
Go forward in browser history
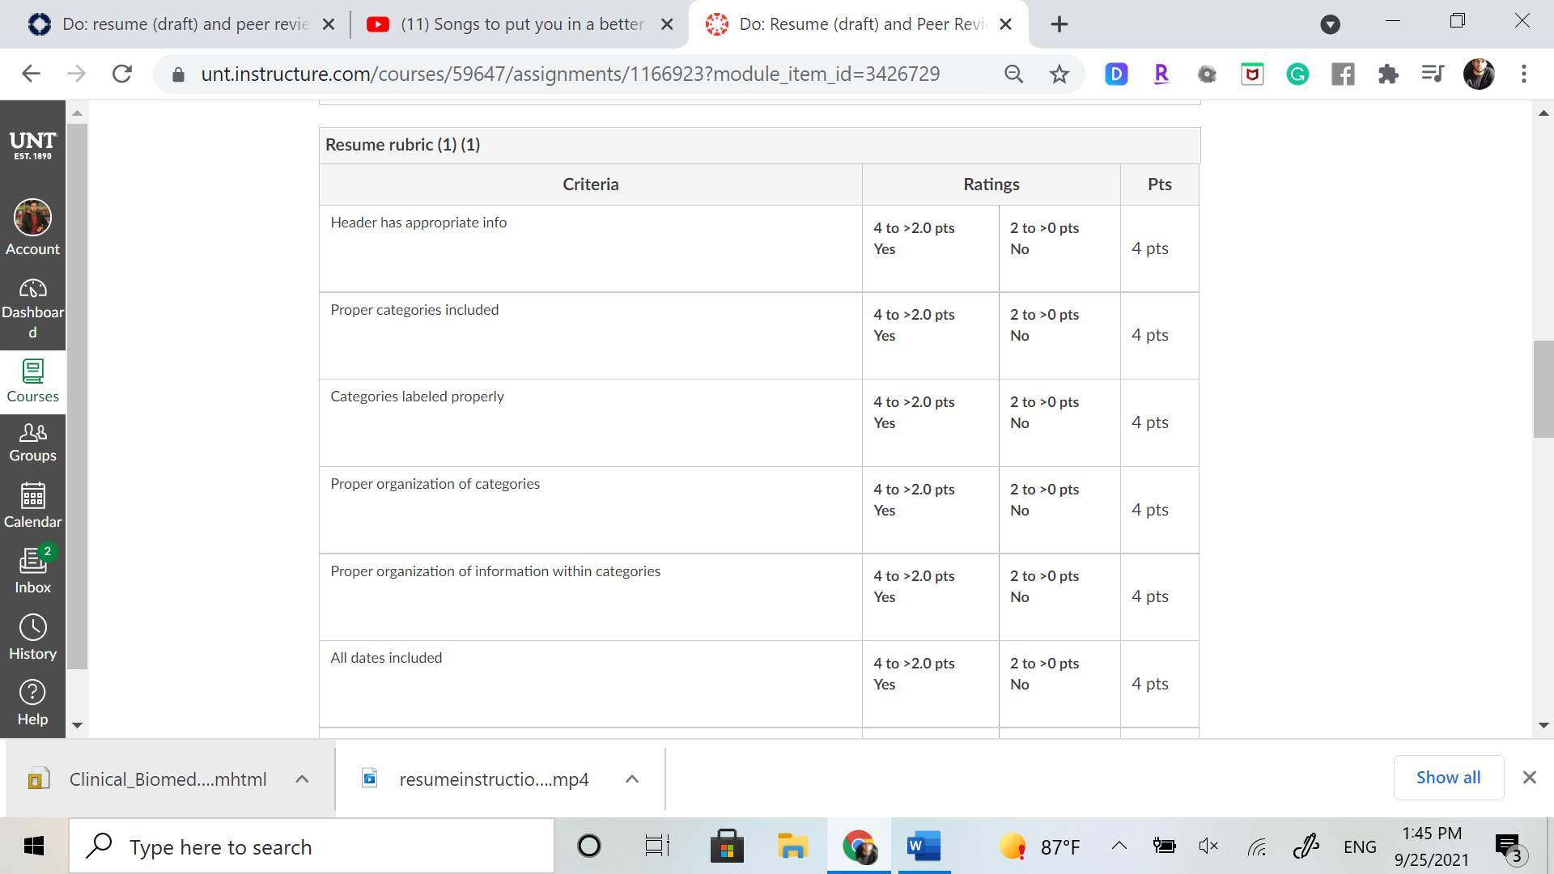coord(76,74)
